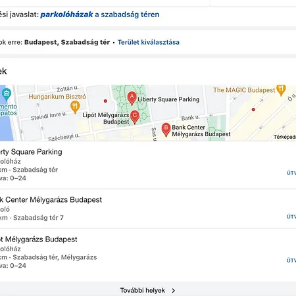
Task: Expand További helyek chevron arrow
Action: tap(174, 291)
